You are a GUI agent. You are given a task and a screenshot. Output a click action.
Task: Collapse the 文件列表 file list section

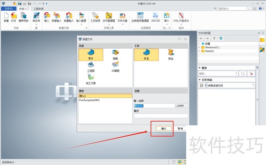pyautogui.click(x=200, y=80)
